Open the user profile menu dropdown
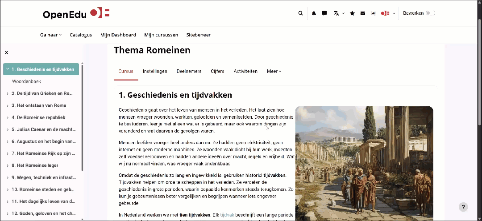 point(388,13)
